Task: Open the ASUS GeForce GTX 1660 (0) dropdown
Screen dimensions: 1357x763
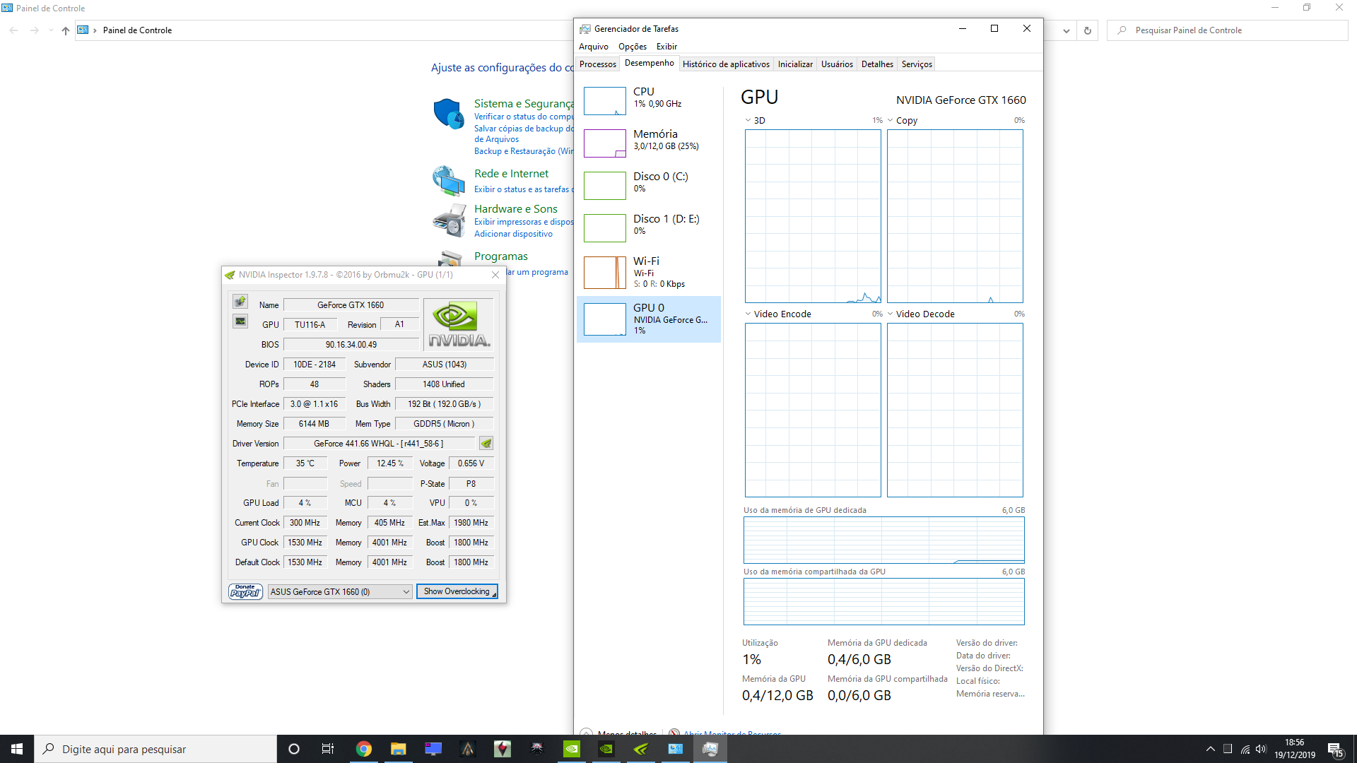Action: coord(340,592)
